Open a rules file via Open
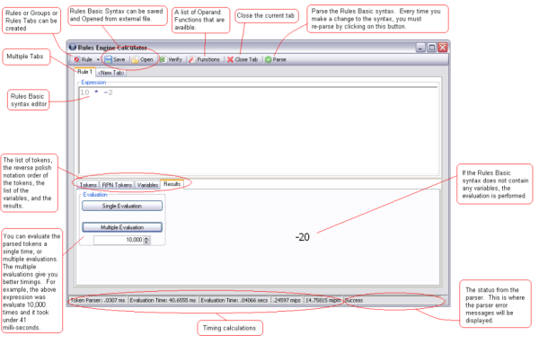539x353 pixels. pos(143,60)
